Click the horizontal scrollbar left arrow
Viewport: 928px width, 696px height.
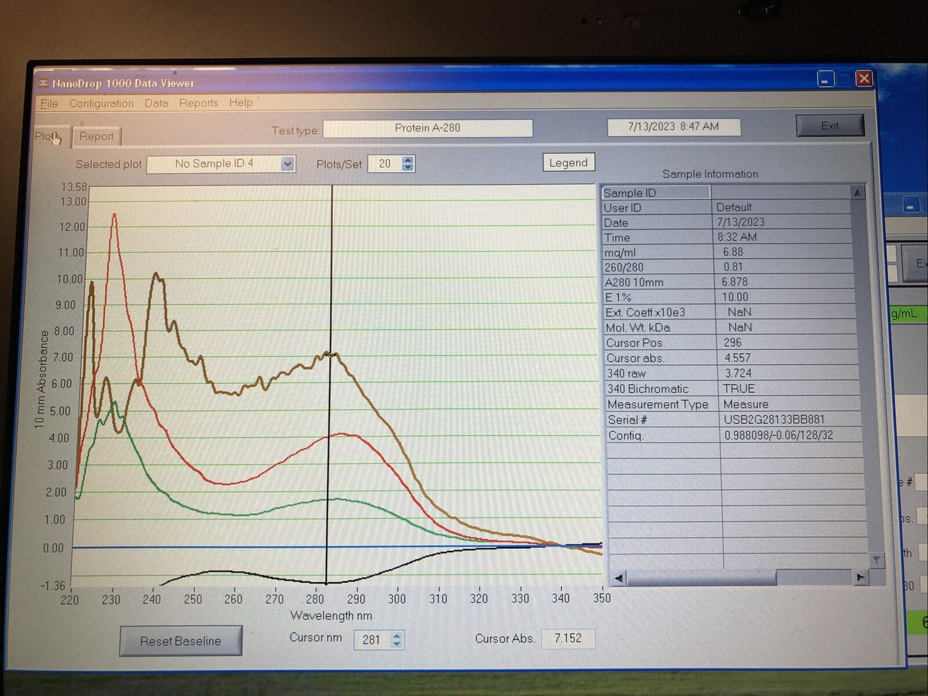tap(618, 579)
